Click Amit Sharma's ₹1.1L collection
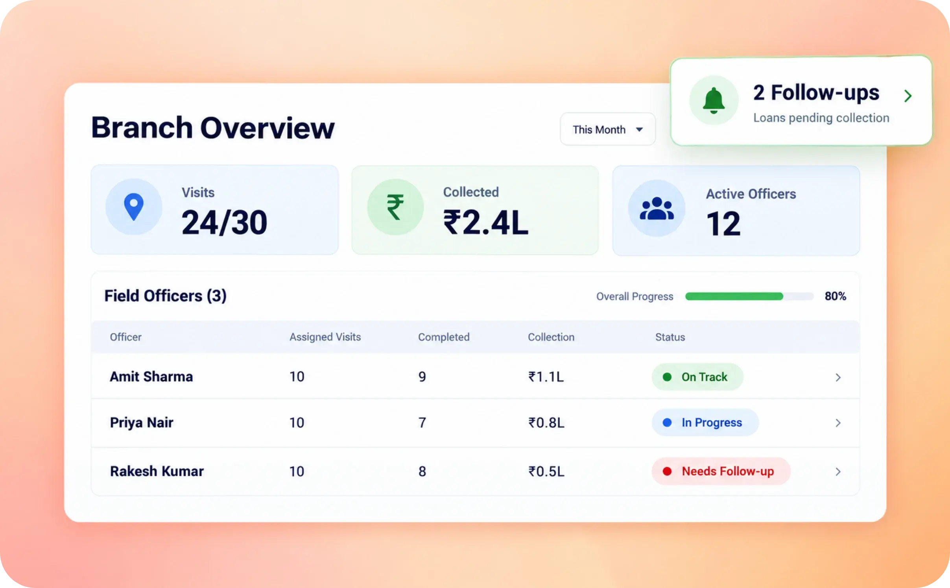The height and width of the screenshot is (588, 950). click(546, 377)
